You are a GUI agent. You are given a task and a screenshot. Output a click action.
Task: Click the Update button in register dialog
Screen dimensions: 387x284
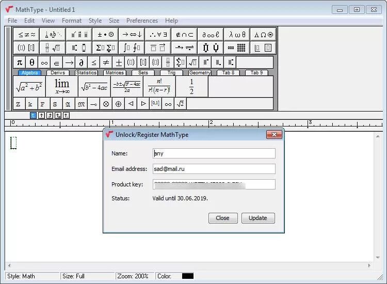(x=258, y=218)
